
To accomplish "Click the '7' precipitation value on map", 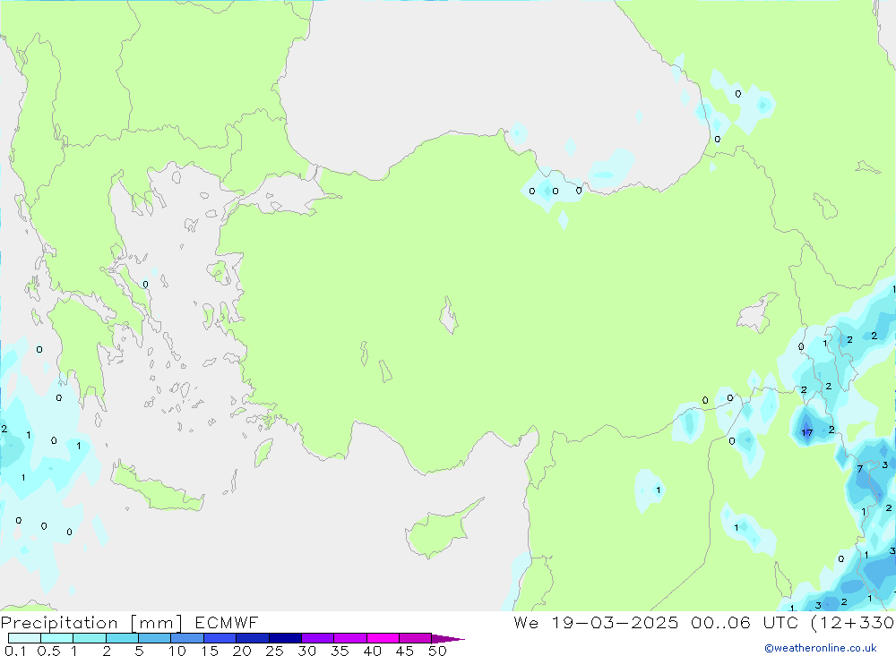I will [860, 469].
